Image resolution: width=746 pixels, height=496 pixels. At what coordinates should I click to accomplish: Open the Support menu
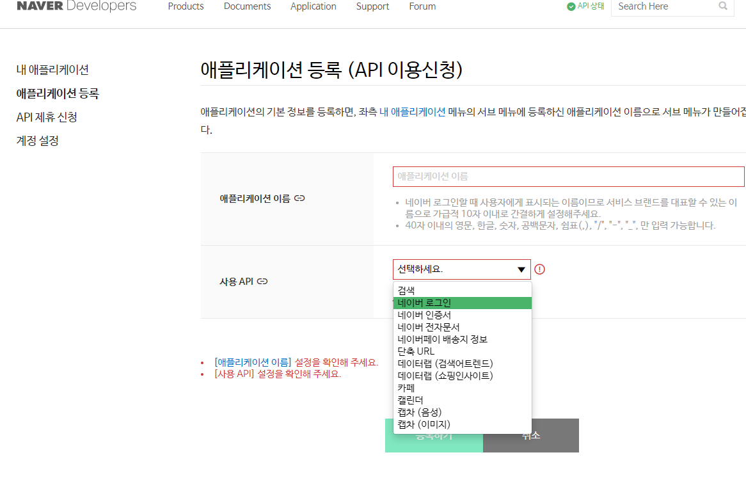372,6
